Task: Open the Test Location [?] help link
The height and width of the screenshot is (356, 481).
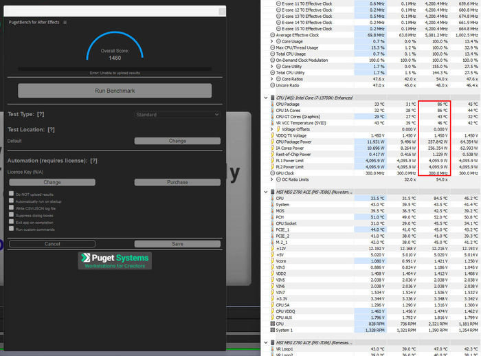Action: (x=51, y=130)
